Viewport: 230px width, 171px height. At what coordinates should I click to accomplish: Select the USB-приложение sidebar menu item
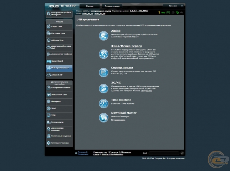[x=59, y=68]
